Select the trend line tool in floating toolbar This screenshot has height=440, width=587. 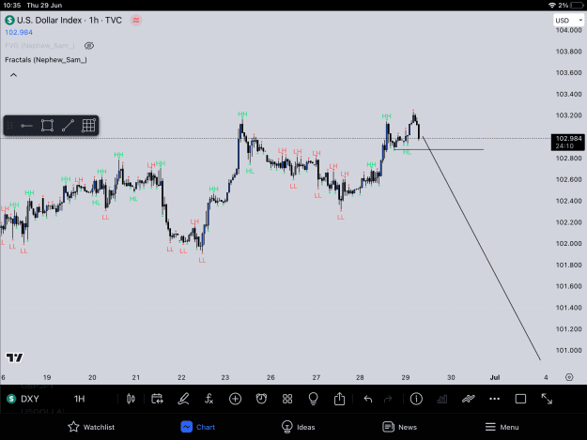(x=68, y=126)
